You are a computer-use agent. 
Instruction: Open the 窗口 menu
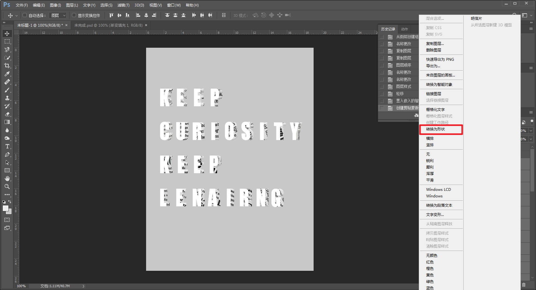[x=174, y=5]
